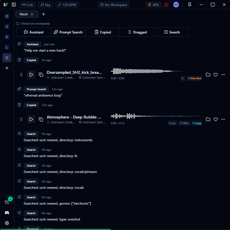The height and width of the screenshot is (230, 230).
Task: Filter by Copied tab
Action: tap(103, 32)
